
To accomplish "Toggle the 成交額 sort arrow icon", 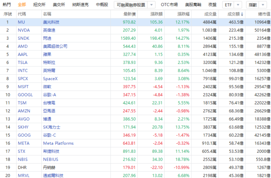I will (x=242, y=14).
